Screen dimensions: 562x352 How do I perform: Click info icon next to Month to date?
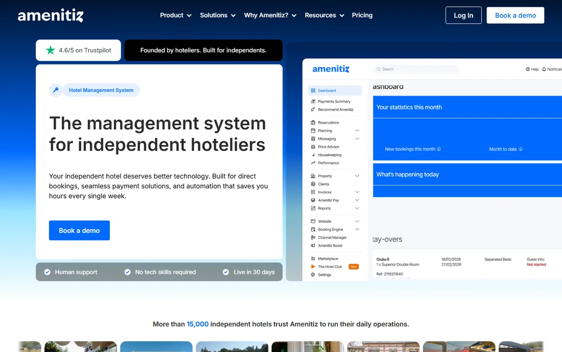(521, 149)
